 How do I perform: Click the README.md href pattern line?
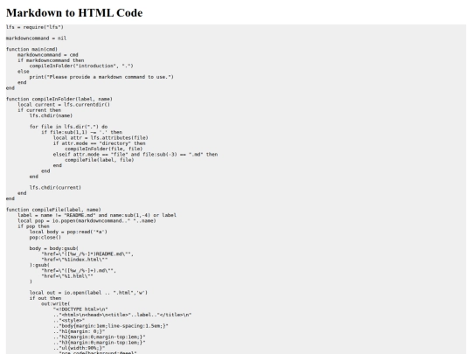tap(87, 254)
